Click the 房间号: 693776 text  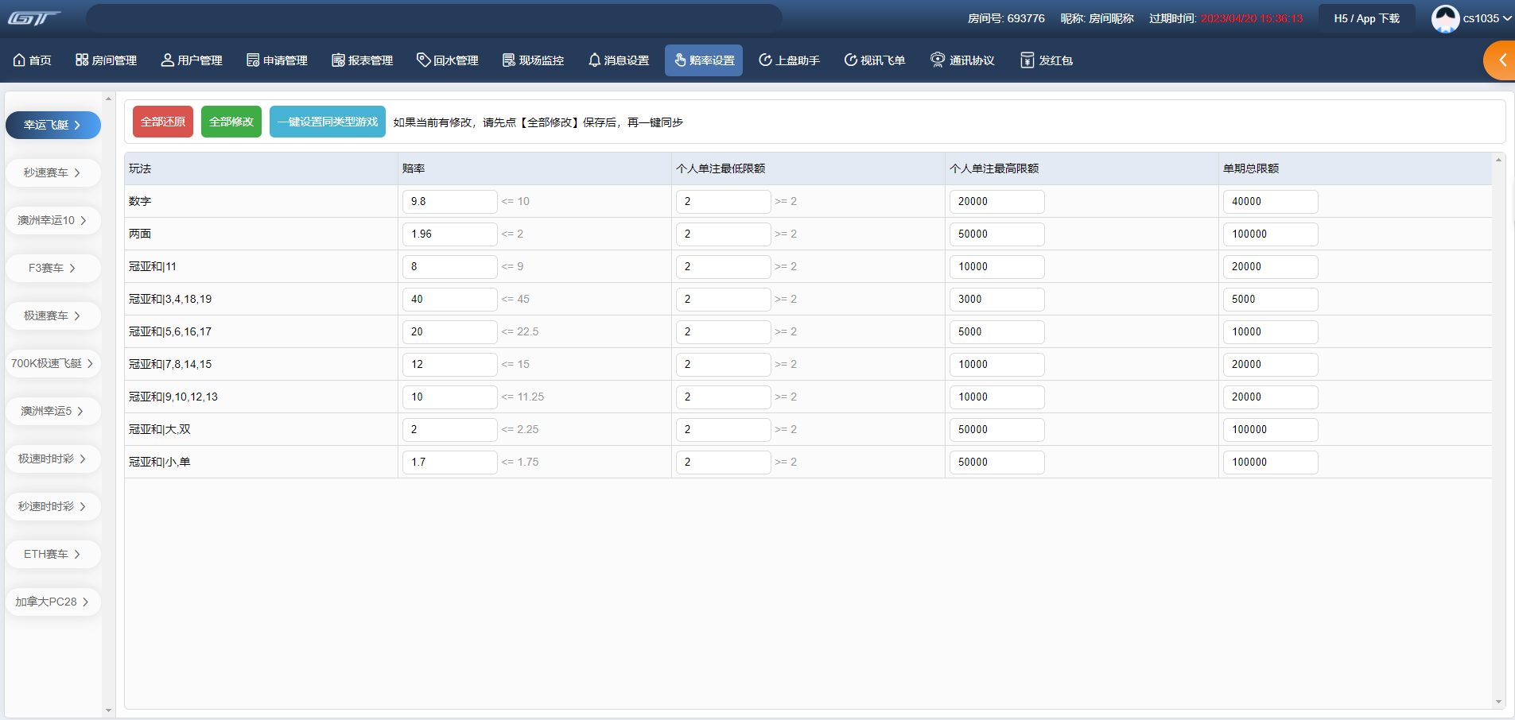[x=1006, y=18]
